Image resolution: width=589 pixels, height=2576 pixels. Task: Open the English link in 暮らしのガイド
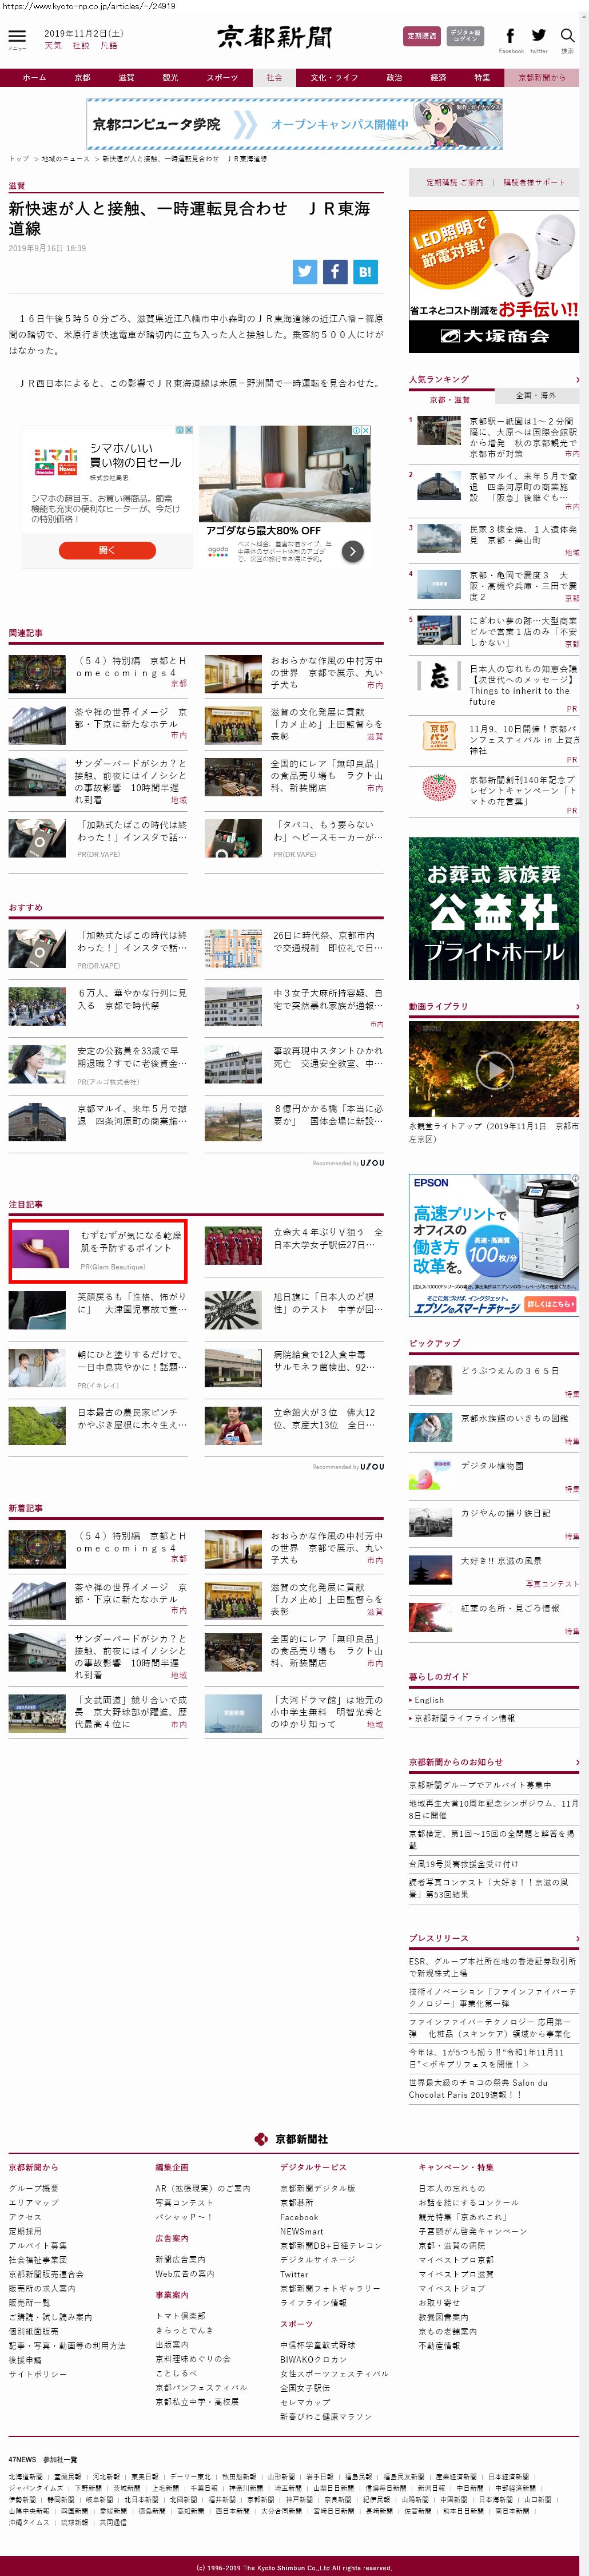[429, 1700]
